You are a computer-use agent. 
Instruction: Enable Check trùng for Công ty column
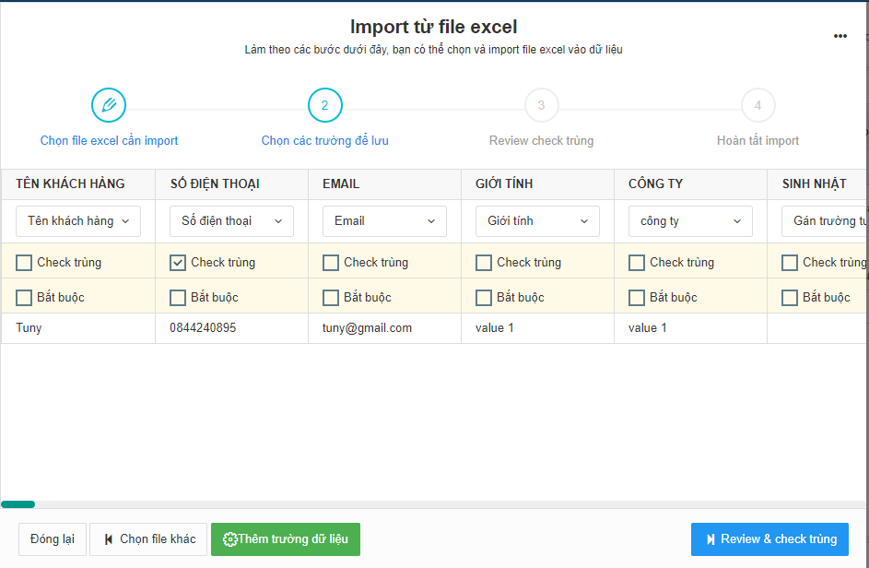click(636, 263)
